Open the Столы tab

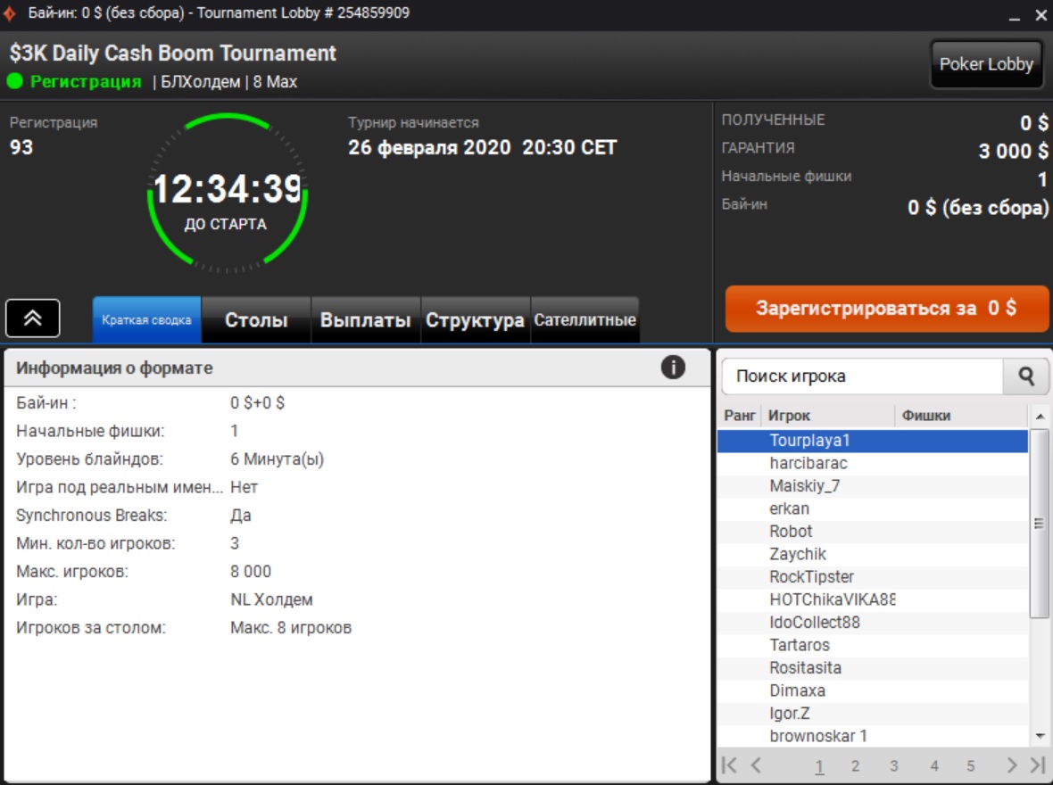[x=256, y=320]
